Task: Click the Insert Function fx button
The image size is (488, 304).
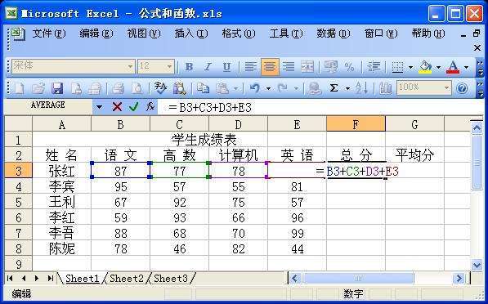Action: (150, 107)
